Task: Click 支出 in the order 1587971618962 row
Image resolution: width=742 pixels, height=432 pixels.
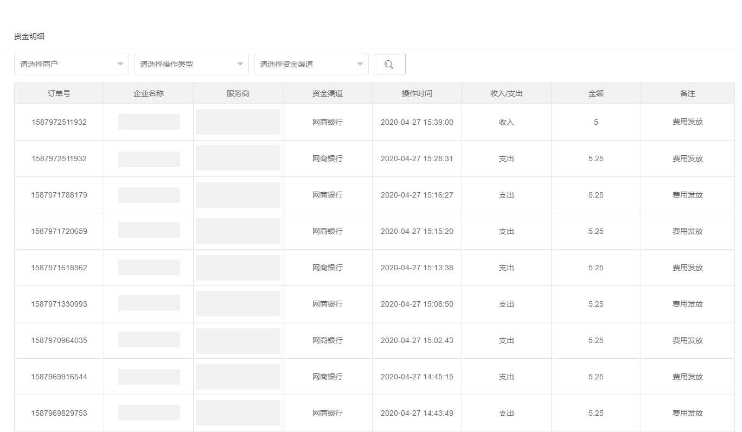Action: tap(507, 268)
